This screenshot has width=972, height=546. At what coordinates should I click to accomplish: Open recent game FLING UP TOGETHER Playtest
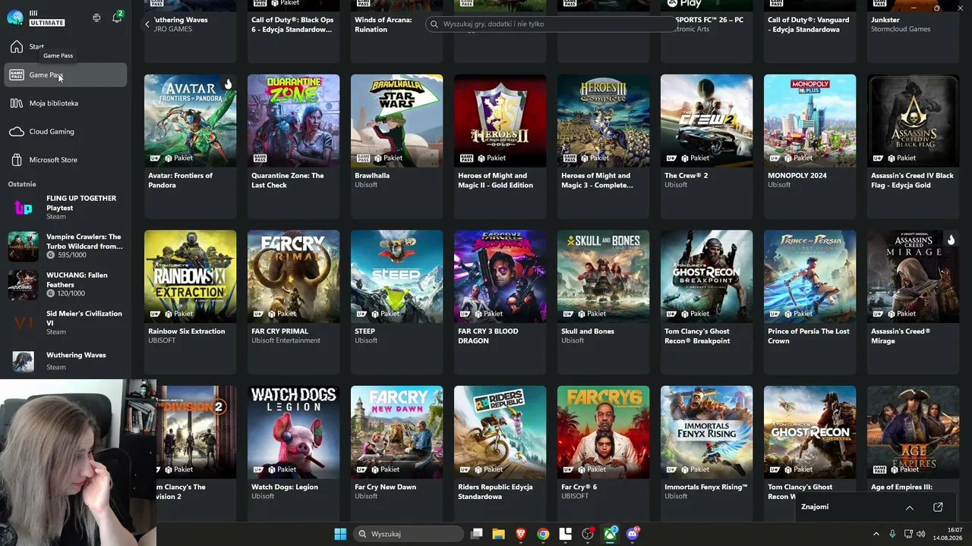pos(65,208)
